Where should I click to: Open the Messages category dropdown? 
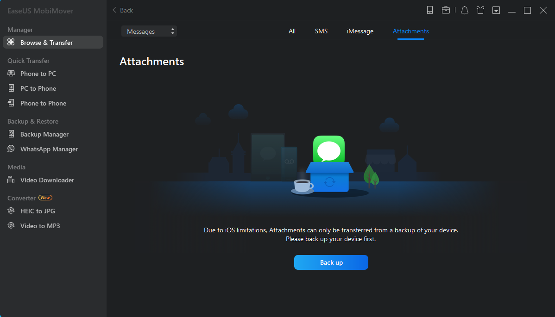[149, 31]
